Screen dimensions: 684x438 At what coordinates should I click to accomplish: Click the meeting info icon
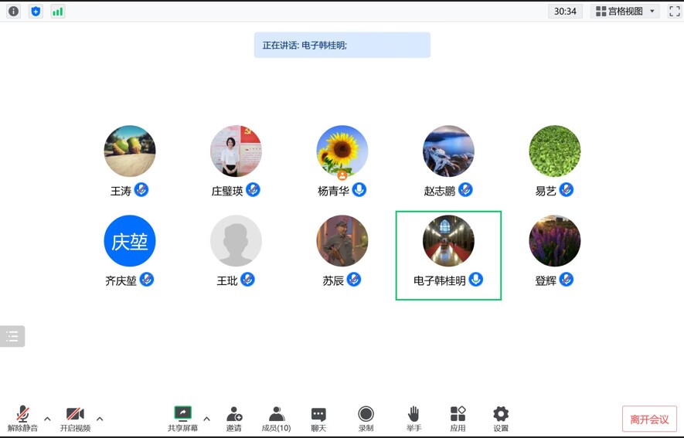tap(14, 12)
